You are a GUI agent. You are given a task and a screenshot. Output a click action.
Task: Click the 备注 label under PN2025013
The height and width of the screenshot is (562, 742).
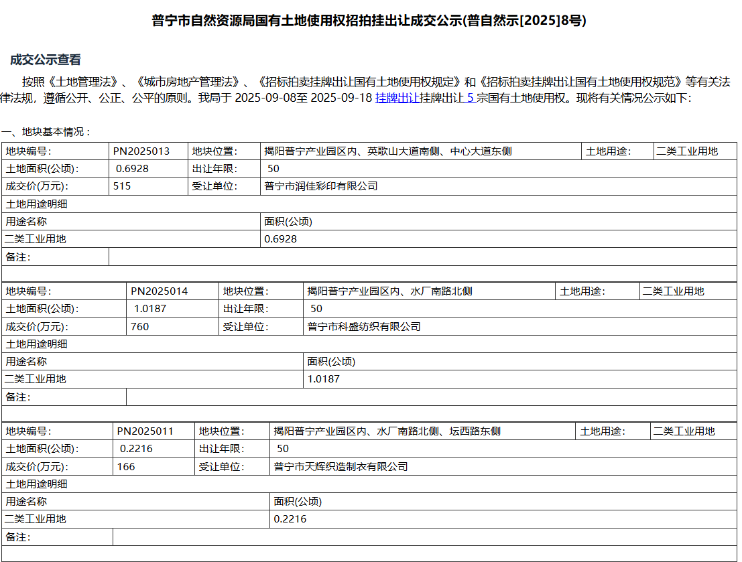[x=18, y=257]
